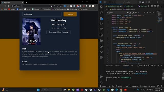Show hidden bookmarks overflow chevron
Image resolution: width=164 pixels, height=92 pixels.
96,9
